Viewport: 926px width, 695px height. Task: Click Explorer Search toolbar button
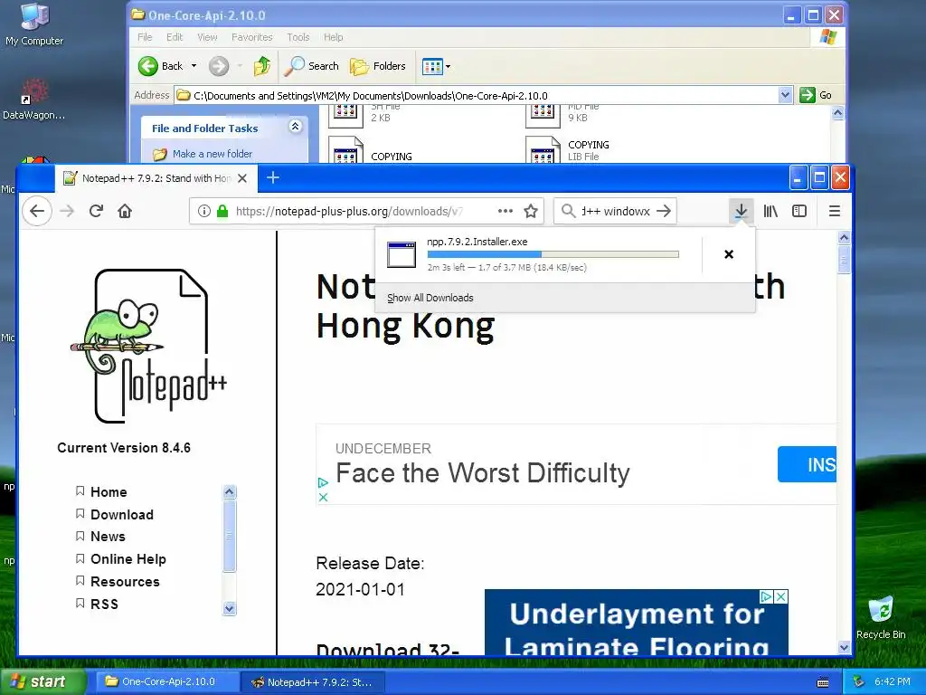(x=311, y=65)
